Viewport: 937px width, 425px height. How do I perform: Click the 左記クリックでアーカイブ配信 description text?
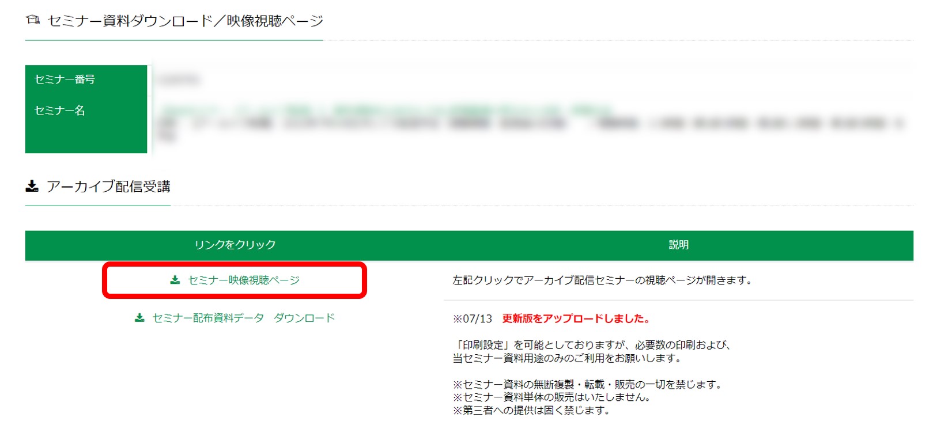coord(602,280)
